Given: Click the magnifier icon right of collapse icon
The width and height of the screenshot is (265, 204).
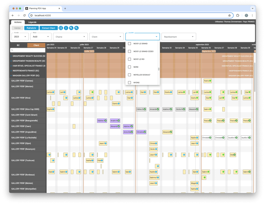Looking at the screenshot, I should tap(71, 28).
